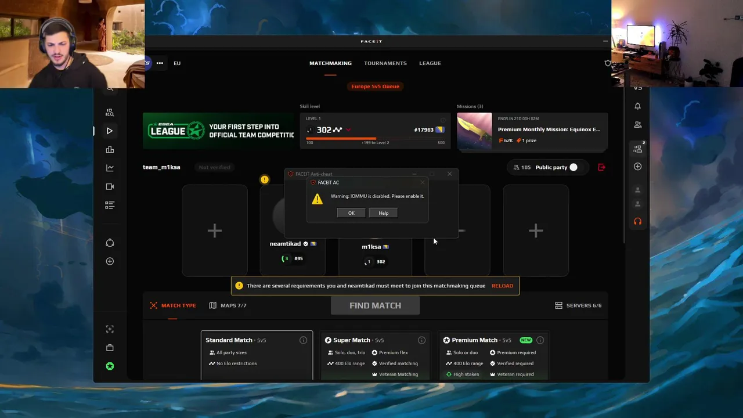Click the circular club icon in left sidebar
This screenshot has width=743, height=418.
tap(110, 243)
